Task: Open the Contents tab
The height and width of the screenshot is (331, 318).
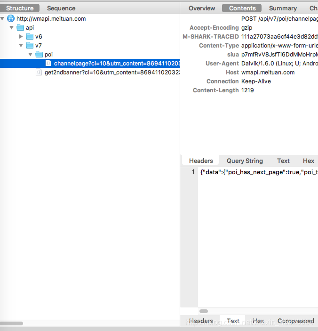Action: click(x=242, y=8)
